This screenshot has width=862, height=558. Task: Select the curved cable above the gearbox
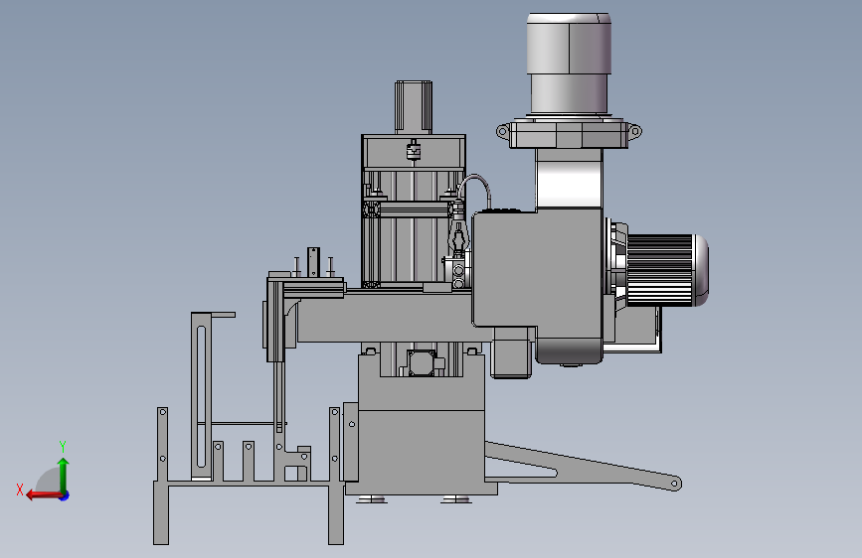tap(474, 190)
